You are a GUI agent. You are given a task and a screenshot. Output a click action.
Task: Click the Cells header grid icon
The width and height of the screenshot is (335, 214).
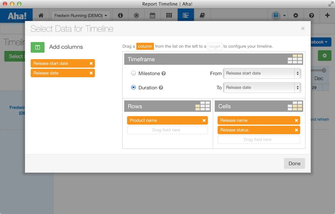(x=295, y=106)
